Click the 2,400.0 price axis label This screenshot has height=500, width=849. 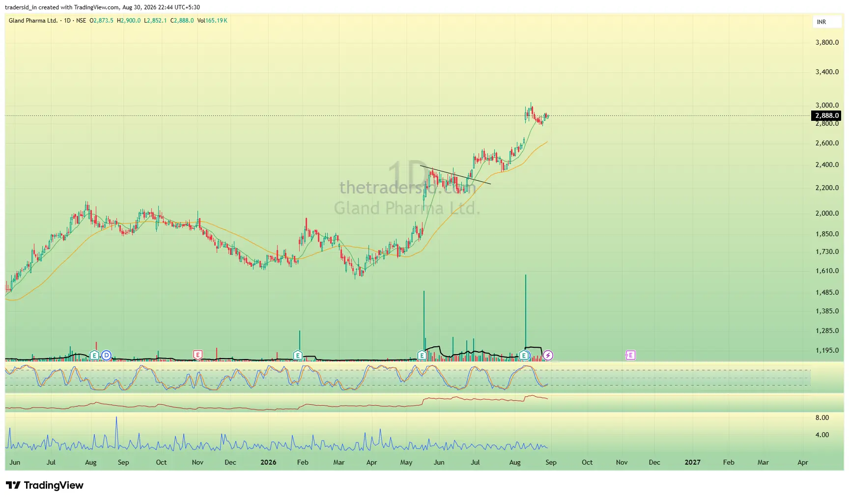(827, 165)
